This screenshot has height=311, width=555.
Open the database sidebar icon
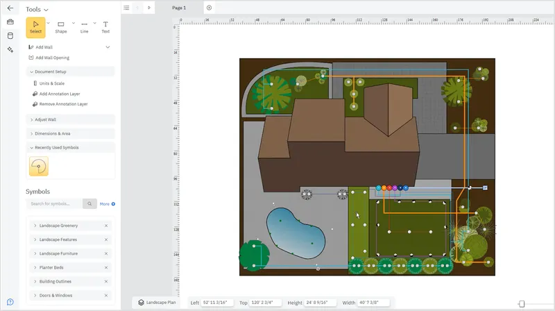[10, 36]
